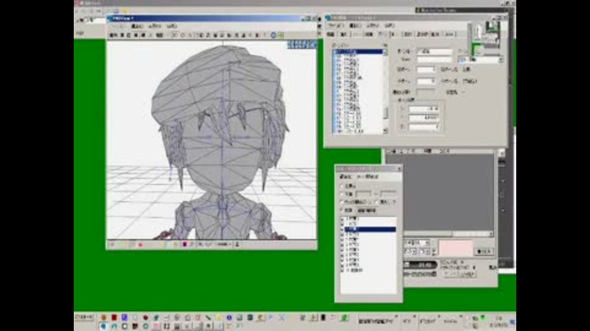This screenshot has height=331, width=590.
Task: Open the 選択 menu in small dialog
Action: (345, 177)
